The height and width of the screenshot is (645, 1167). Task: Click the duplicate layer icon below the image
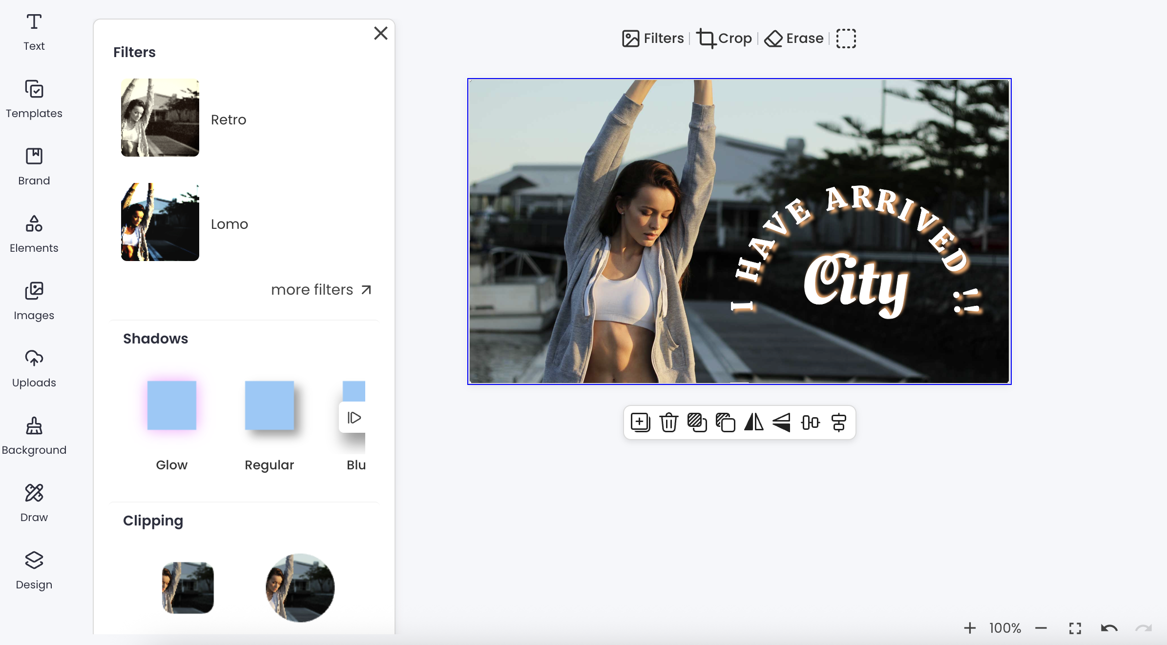[x=725, y=423]
